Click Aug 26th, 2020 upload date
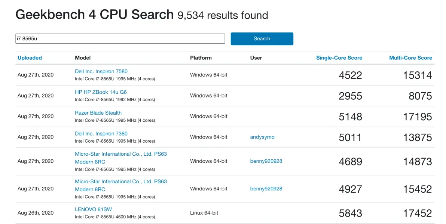This screenshot has width=446, height=224. 36,213
